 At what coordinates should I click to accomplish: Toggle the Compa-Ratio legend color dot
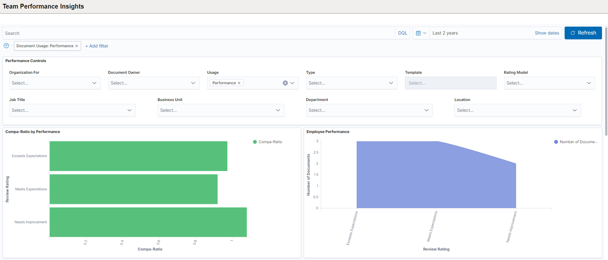255,142
